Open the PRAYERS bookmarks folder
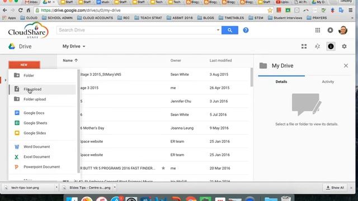 click(317, 18)
